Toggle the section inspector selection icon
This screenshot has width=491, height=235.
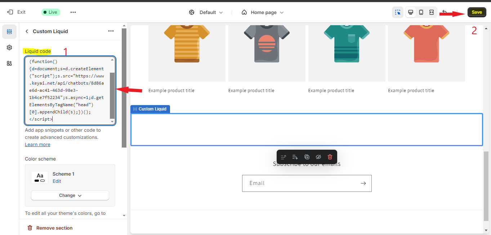[398, 12]
